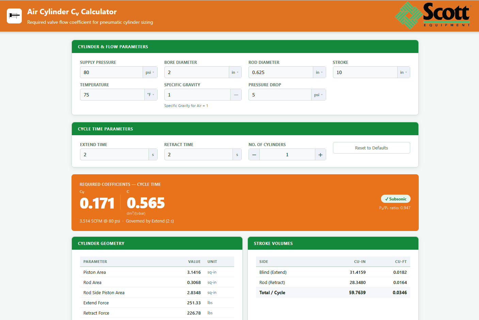Click the Blind (Extend) cu-in value 31.4159

357,272
